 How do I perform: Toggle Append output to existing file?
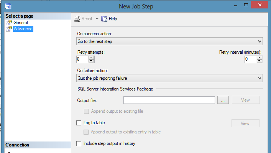point(86,111)
